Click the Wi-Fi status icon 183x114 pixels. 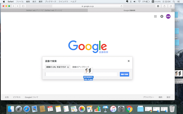pos(139,2)
